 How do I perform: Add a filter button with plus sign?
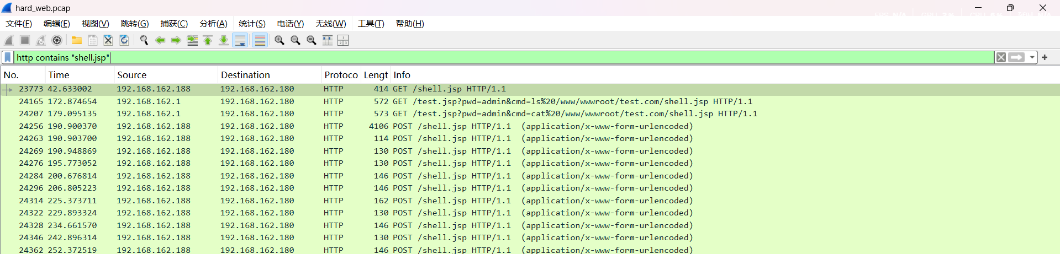[1045, 57]
